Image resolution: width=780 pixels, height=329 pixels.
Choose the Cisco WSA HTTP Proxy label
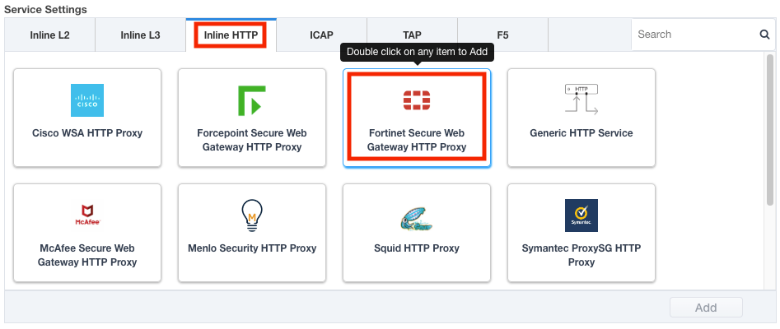coord(87,133)
